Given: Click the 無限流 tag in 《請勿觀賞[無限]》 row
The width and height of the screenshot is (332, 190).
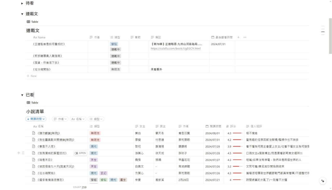Looking at the screenshot, I should (x=95, y=133).
